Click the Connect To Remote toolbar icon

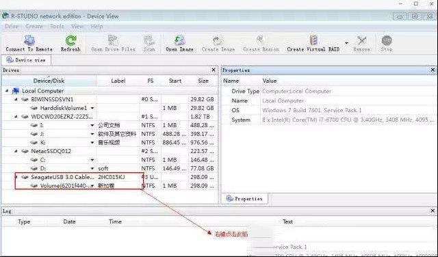29,41
